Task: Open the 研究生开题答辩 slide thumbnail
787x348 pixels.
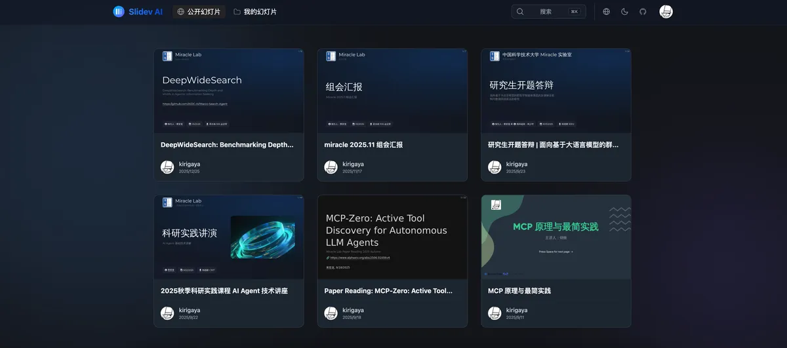Action: point(555,90)
